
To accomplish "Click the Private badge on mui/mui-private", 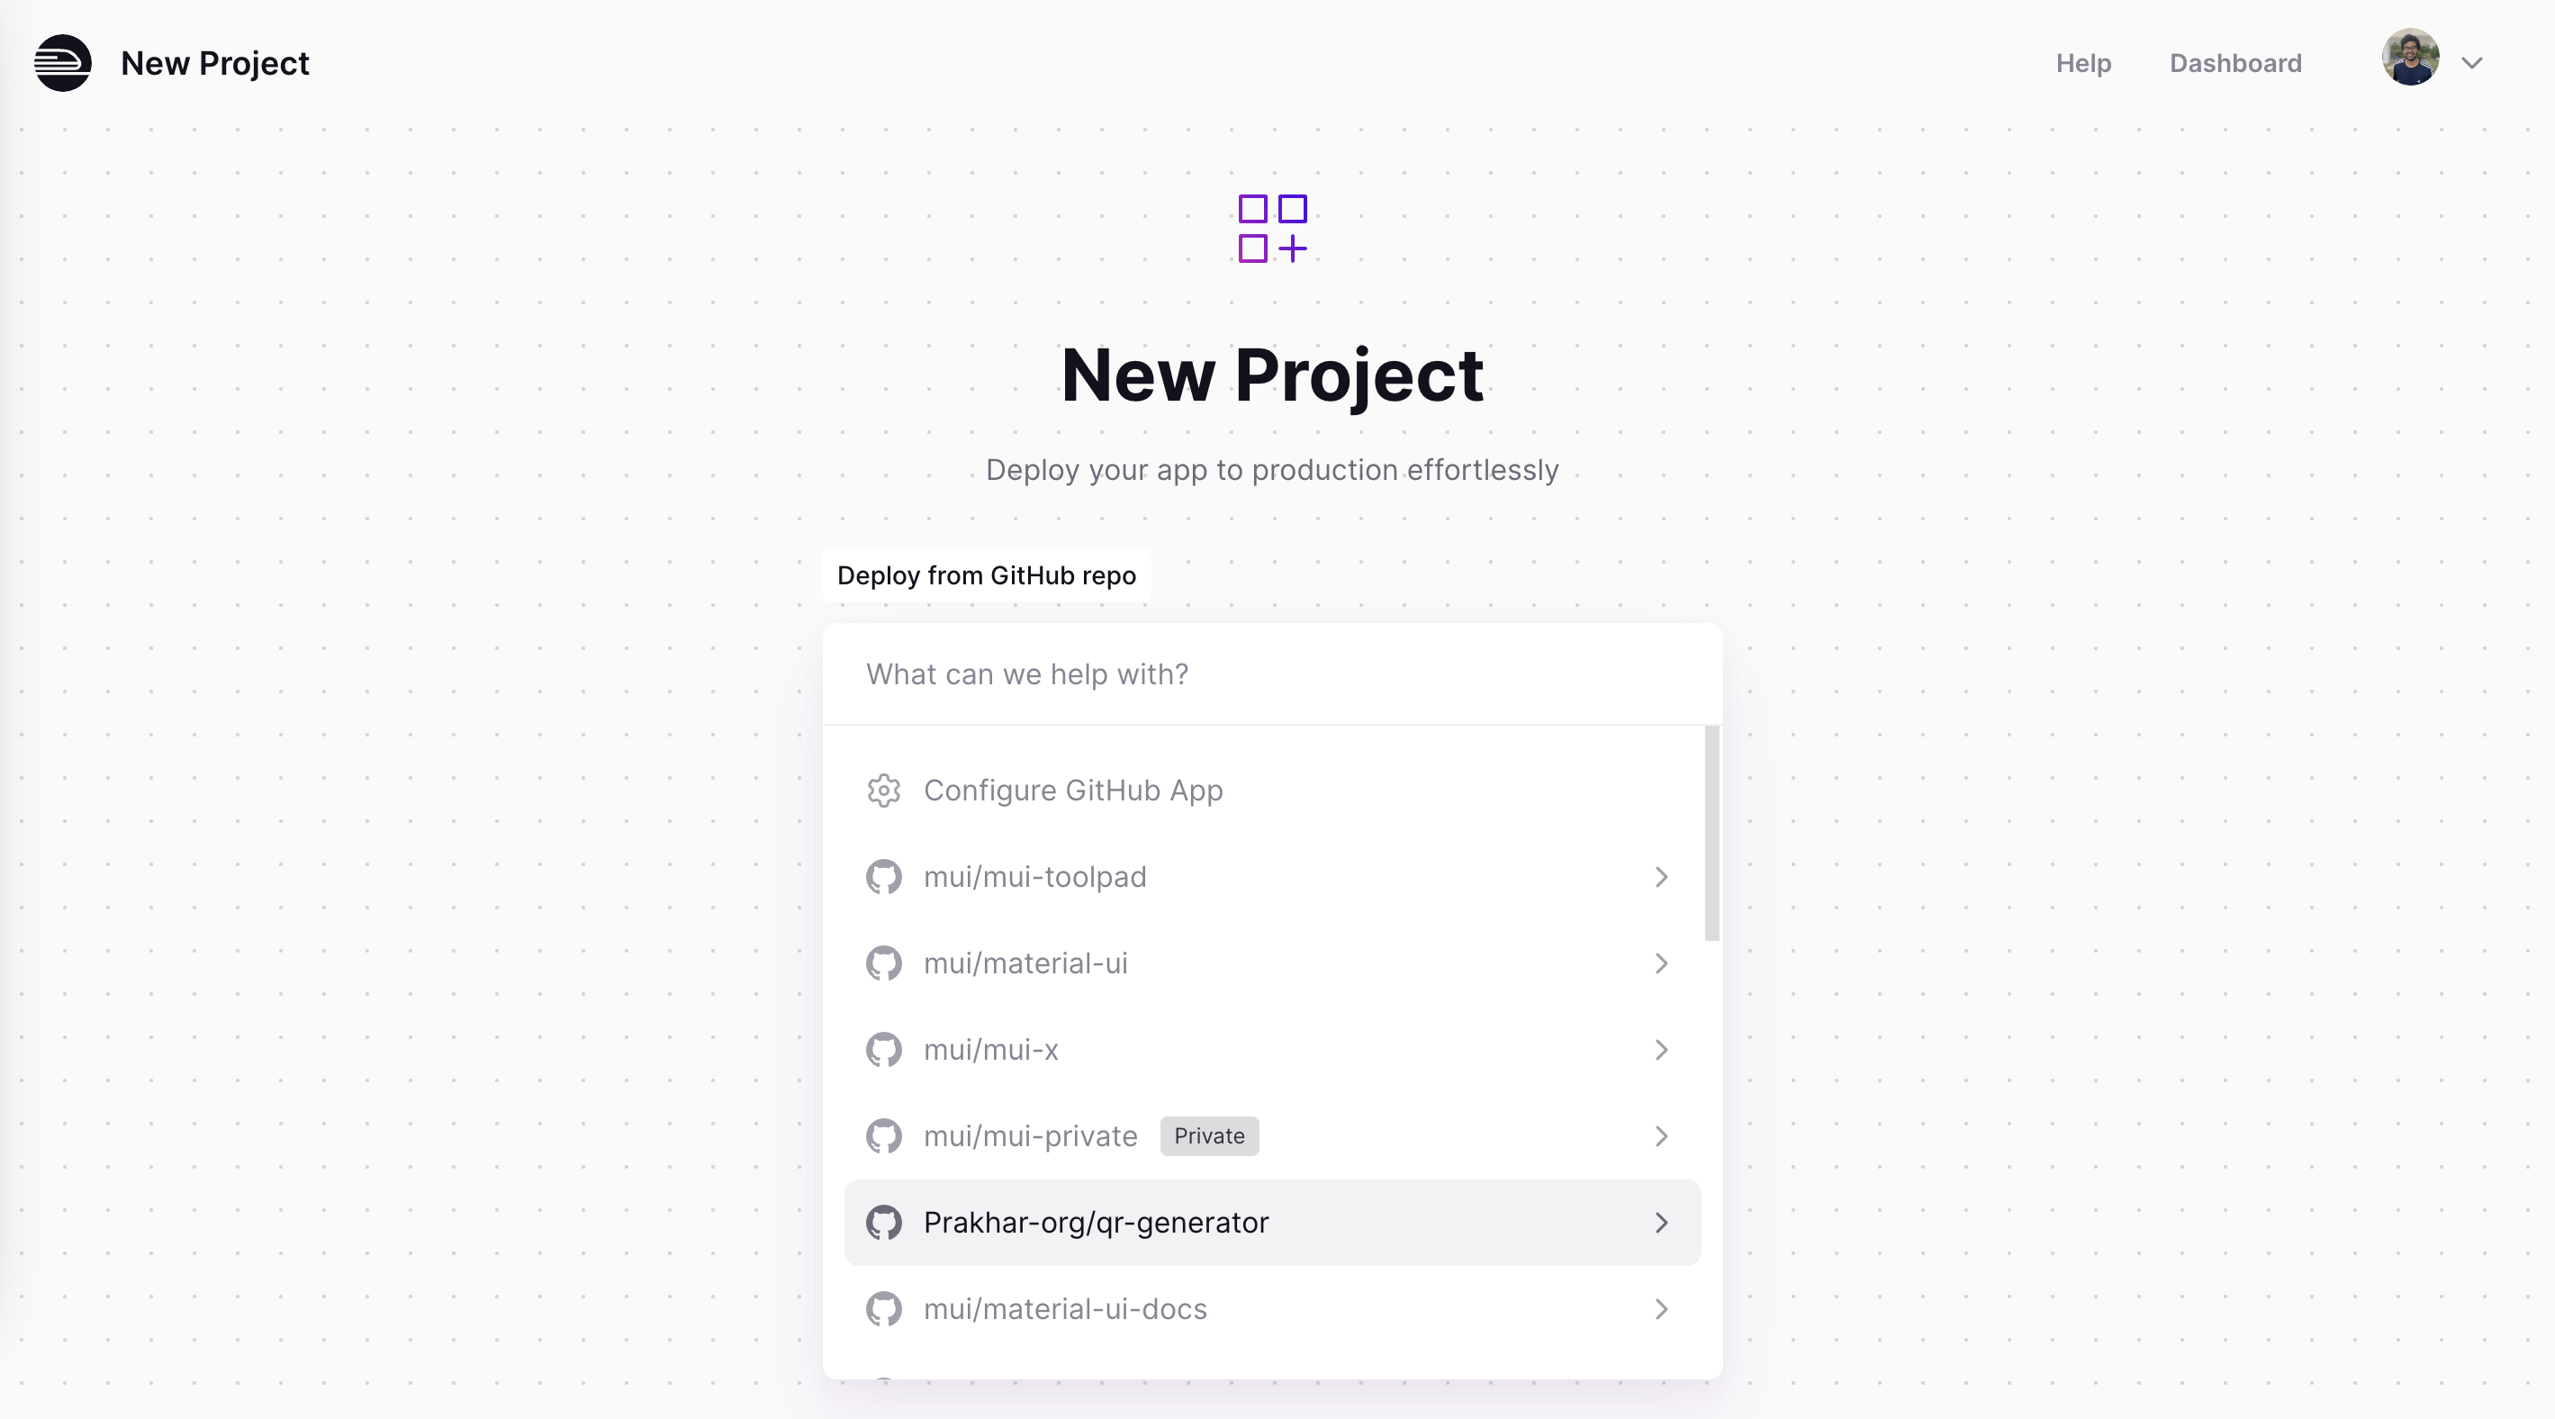I will pyautogui.click(x=1208, y=1135).
